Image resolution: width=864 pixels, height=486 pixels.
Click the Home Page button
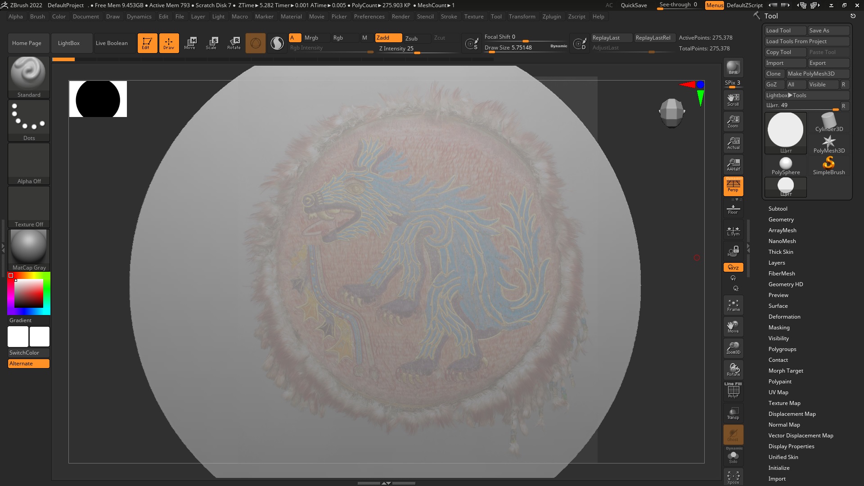point(28,43)
